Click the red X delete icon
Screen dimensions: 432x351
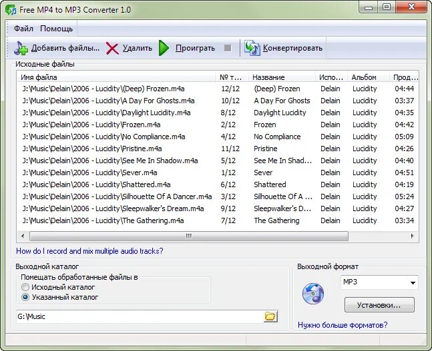pos(112,49)
